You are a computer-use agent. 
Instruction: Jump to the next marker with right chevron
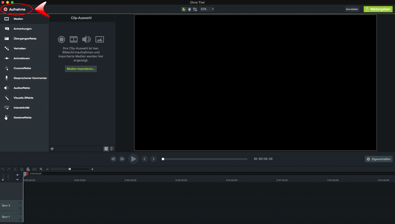[154, 159]
